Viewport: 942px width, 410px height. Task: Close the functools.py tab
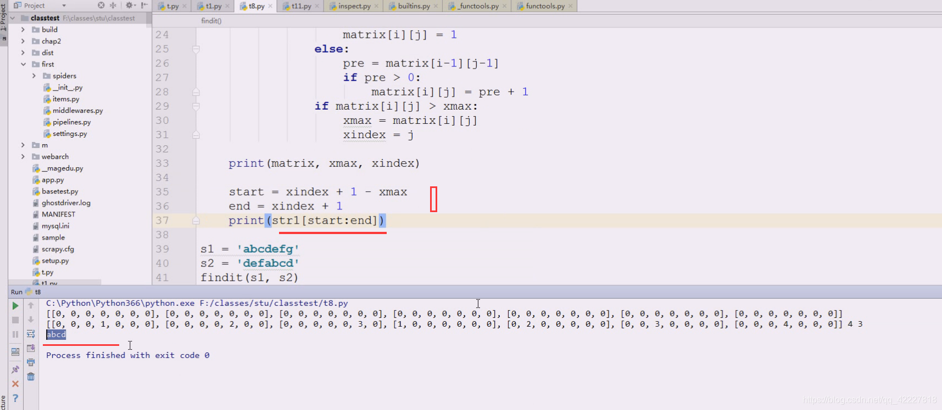[x=571, y=6]
